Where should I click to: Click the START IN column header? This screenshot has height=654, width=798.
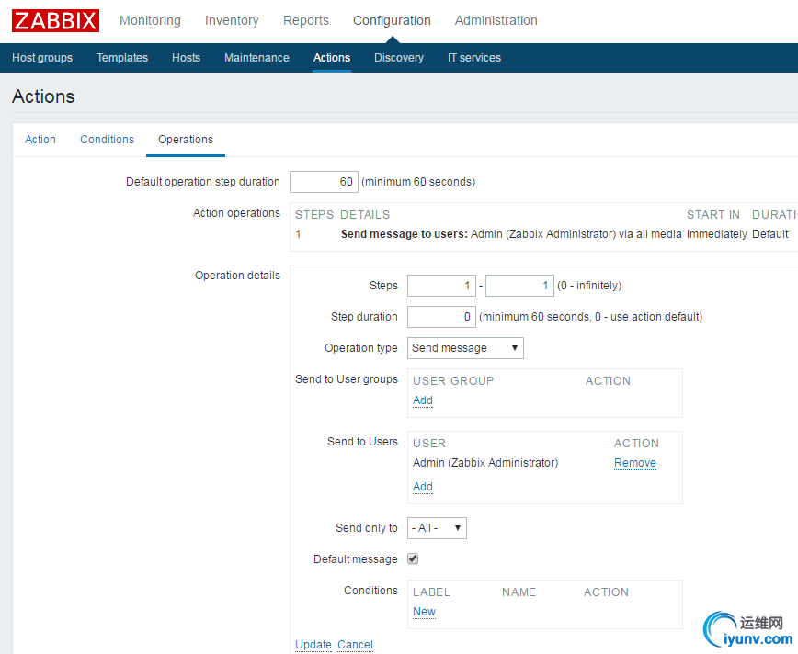(x=712, y=215)
